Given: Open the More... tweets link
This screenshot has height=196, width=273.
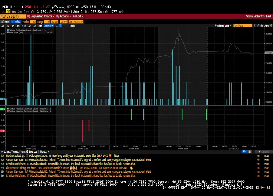Looking at the screenshot, I should [45, 152].
